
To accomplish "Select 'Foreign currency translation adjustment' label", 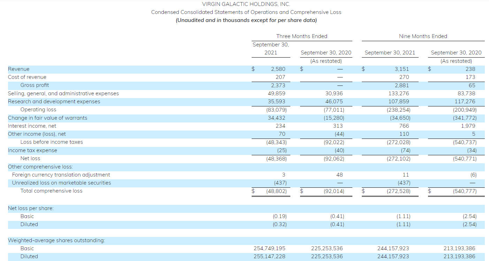I will tap(61, 175).
